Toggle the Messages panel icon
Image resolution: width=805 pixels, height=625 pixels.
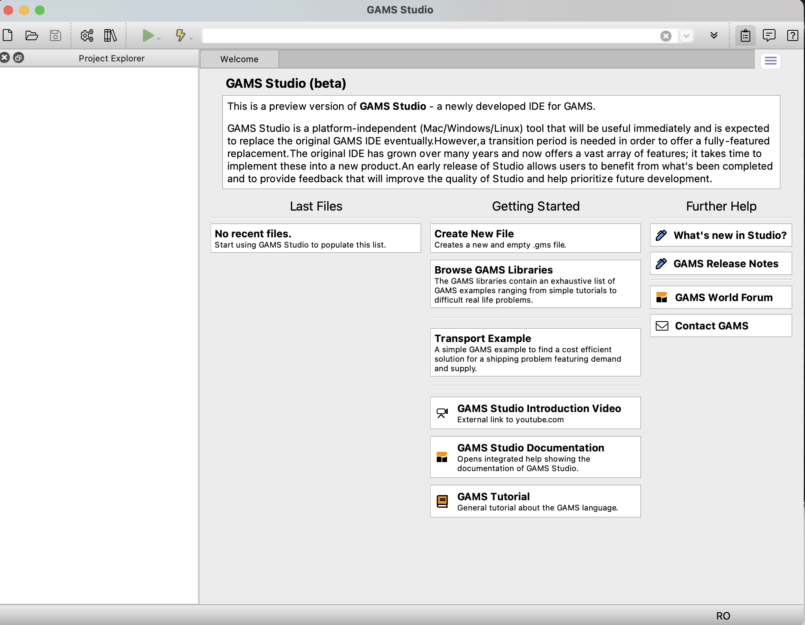point(769,36)
